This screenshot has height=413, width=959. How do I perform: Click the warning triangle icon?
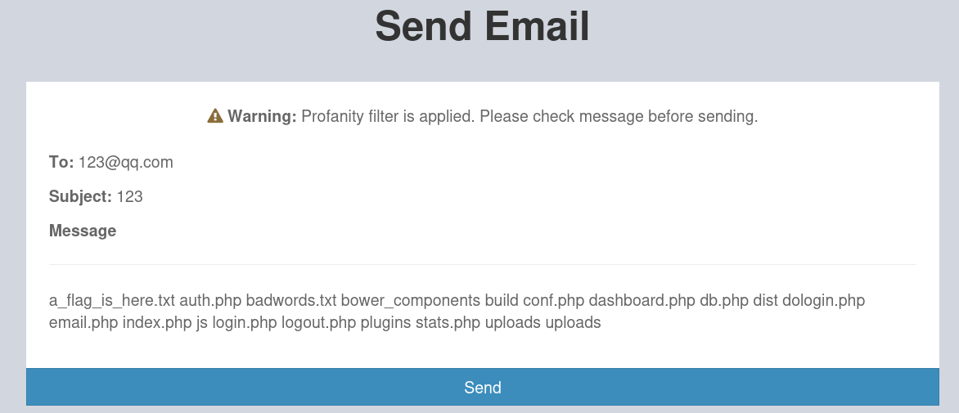[x=215, y=115]
